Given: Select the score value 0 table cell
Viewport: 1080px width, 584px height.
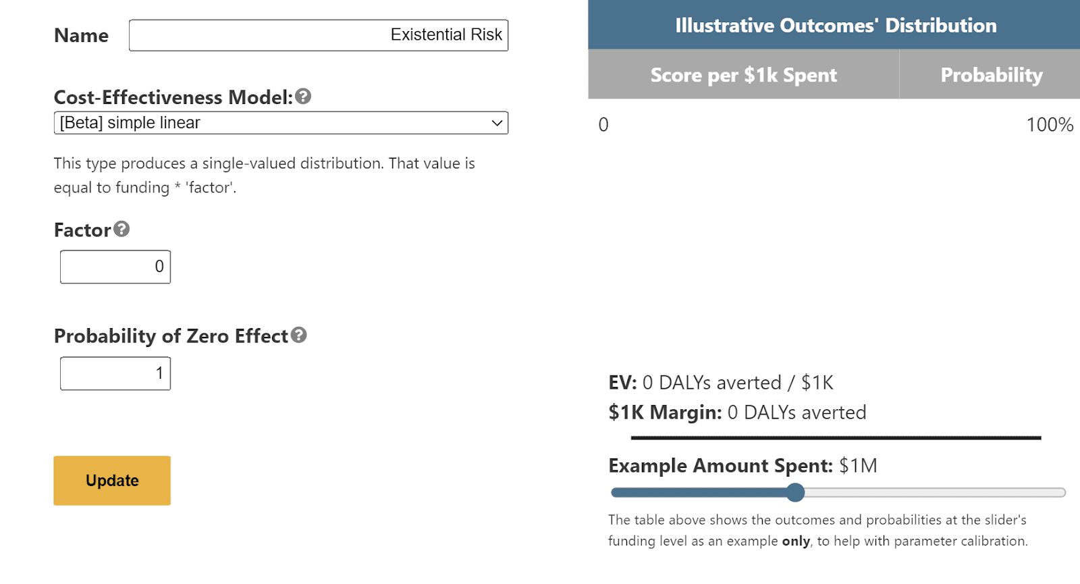Looking at the screenshot, I should pos(603,125).
